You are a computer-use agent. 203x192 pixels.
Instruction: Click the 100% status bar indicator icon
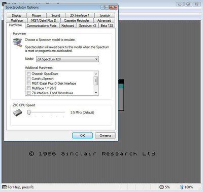click(x=182, y=187)
